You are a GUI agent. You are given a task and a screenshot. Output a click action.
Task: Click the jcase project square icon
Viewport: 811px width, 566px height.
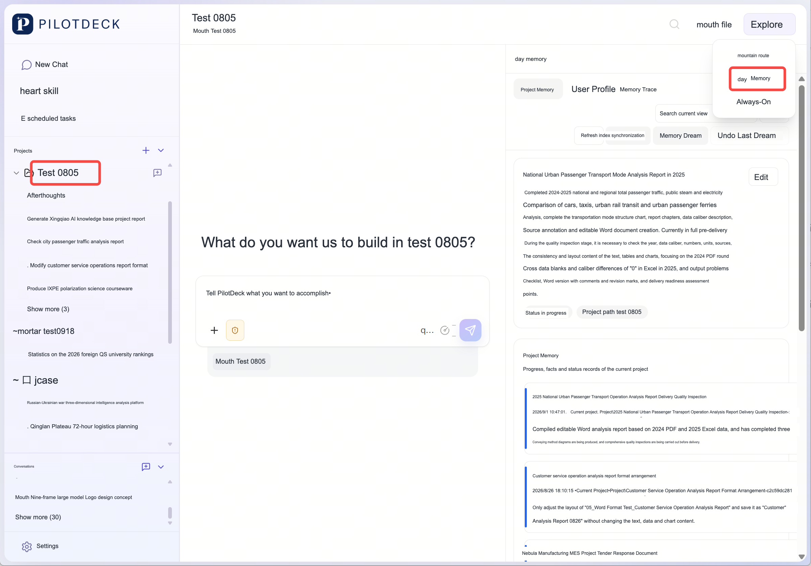coord(26,380)
